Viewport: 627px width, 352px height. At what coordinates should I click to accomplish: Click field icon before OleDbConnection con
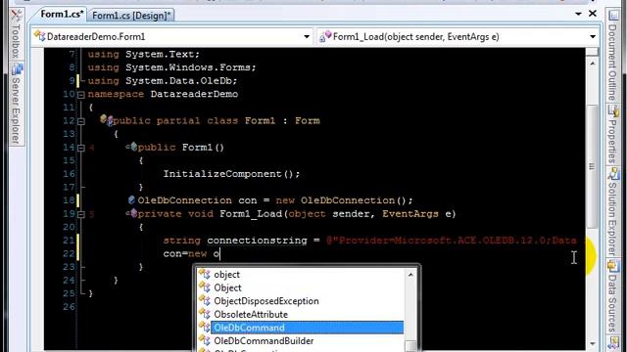(x=131, y=199)
